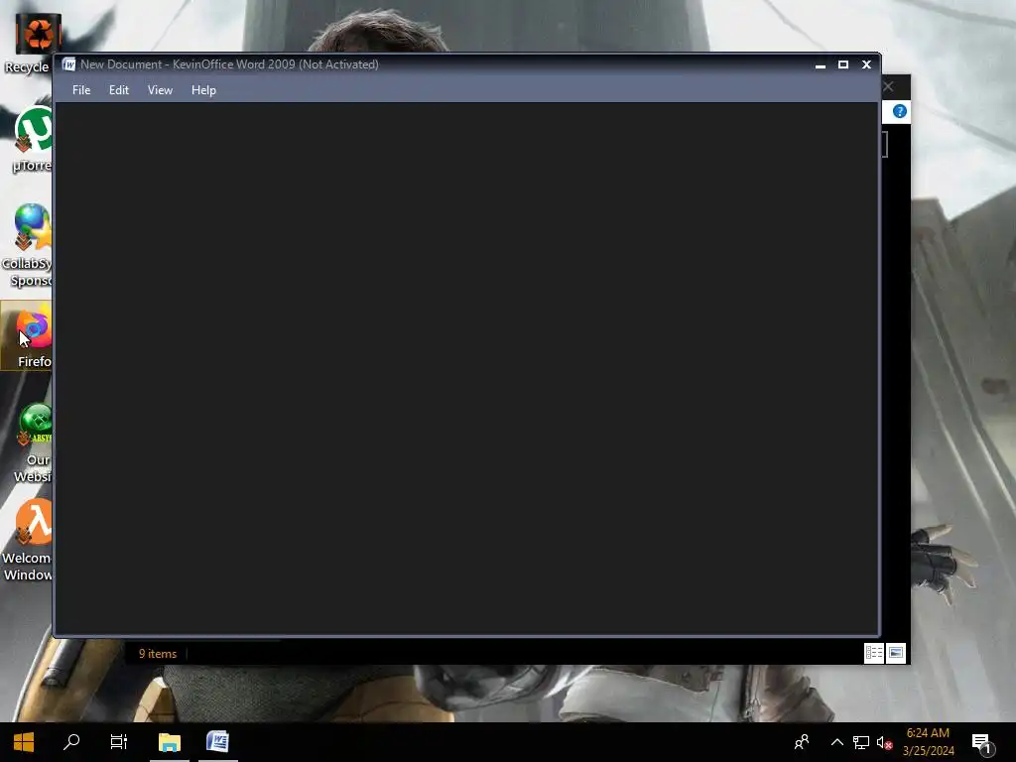1016x762 pixels.
Task: Open taskbar search
Action: (71, 742)
